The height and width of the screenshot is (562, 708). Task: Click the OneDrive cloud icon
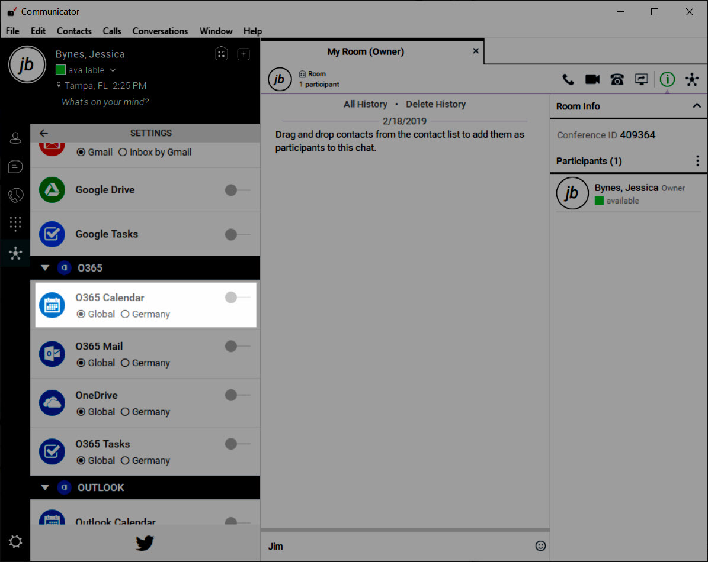click(52, 402)
